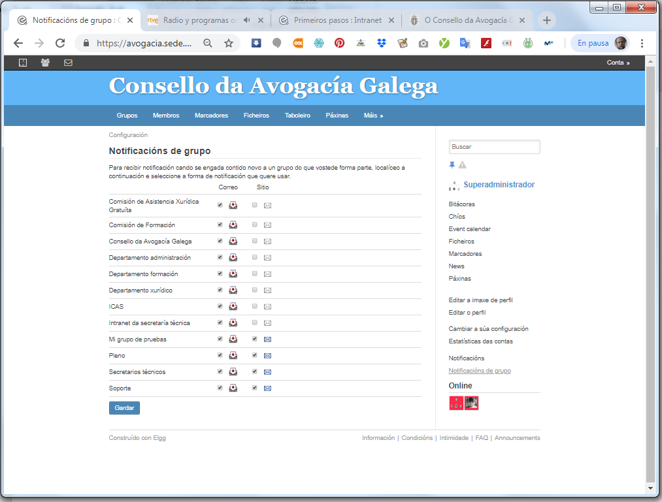Viewport: 662px width, 502px height.
Task: Click the blue pin icon below search
Action: point(452,165)
